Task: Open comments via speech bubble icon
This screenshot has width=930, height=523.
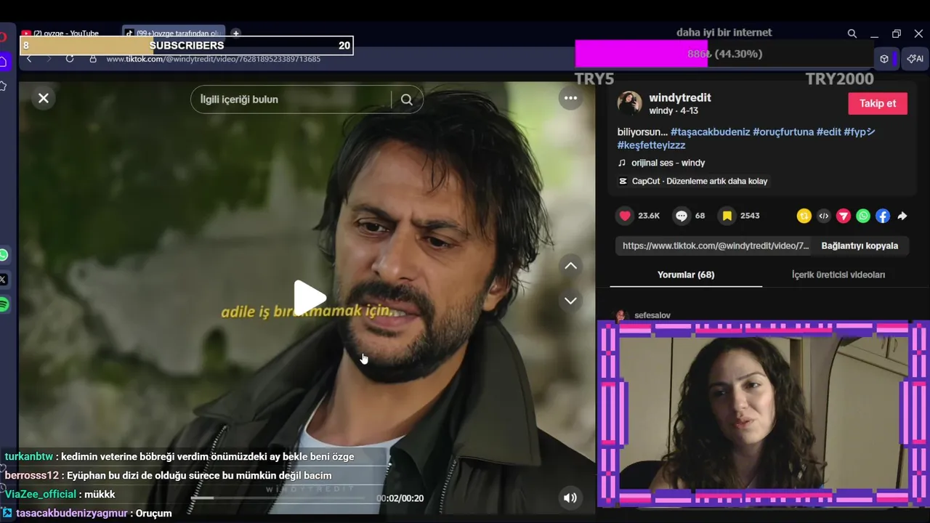Action: tap(682, 216)
